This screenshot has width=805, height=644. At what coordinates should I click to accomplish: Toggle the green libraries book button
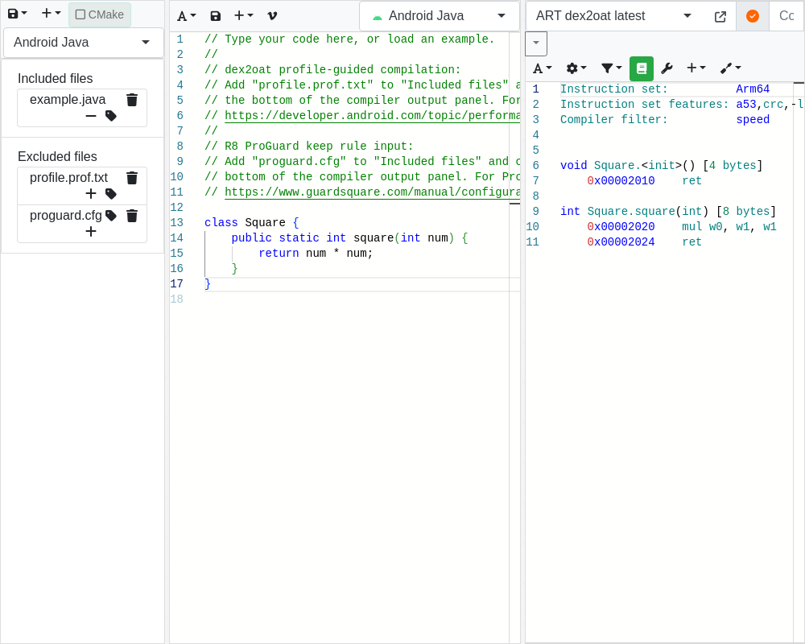(642, 68)
